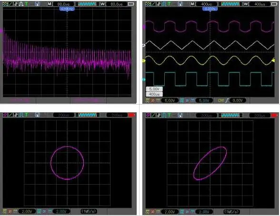Viewport: 280px width, 216px height.
Task: Click the blue trigger position marker in the 400us panel
Action: pyautogui.click(x=210, y=9)
